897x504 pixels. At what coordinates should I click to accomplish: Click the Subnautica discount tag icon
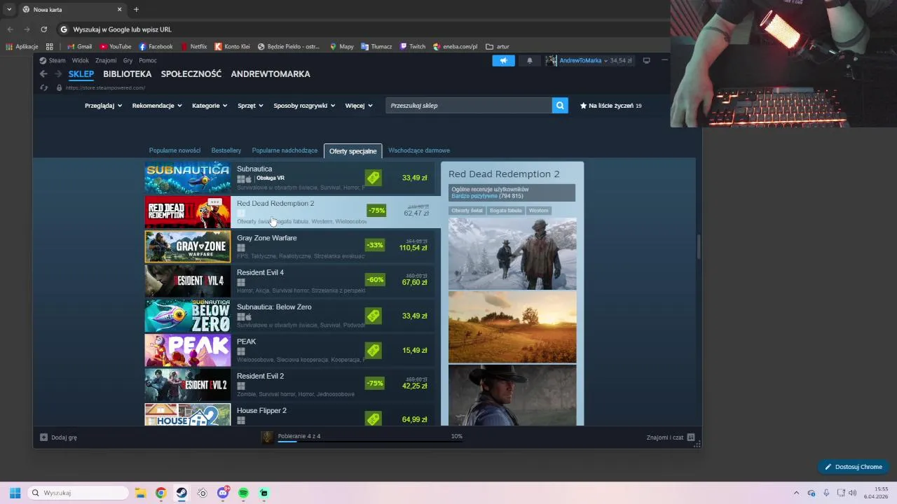(x=374, y=178)
